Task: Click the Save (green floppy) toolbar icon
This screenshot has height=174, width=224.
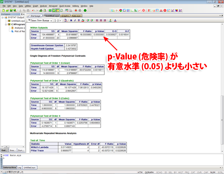Action: point(11,10)
